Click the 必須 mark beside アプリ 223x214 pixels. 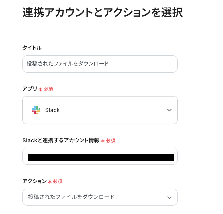click(48, 89)
